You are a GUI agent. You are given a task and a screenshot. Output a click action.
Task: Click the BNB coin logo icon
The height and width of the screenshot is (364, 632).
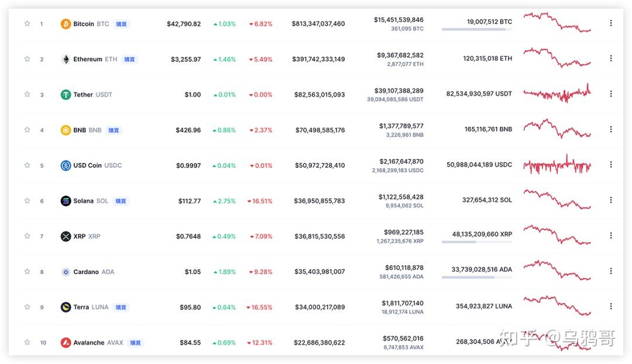(x=66, y=130)
